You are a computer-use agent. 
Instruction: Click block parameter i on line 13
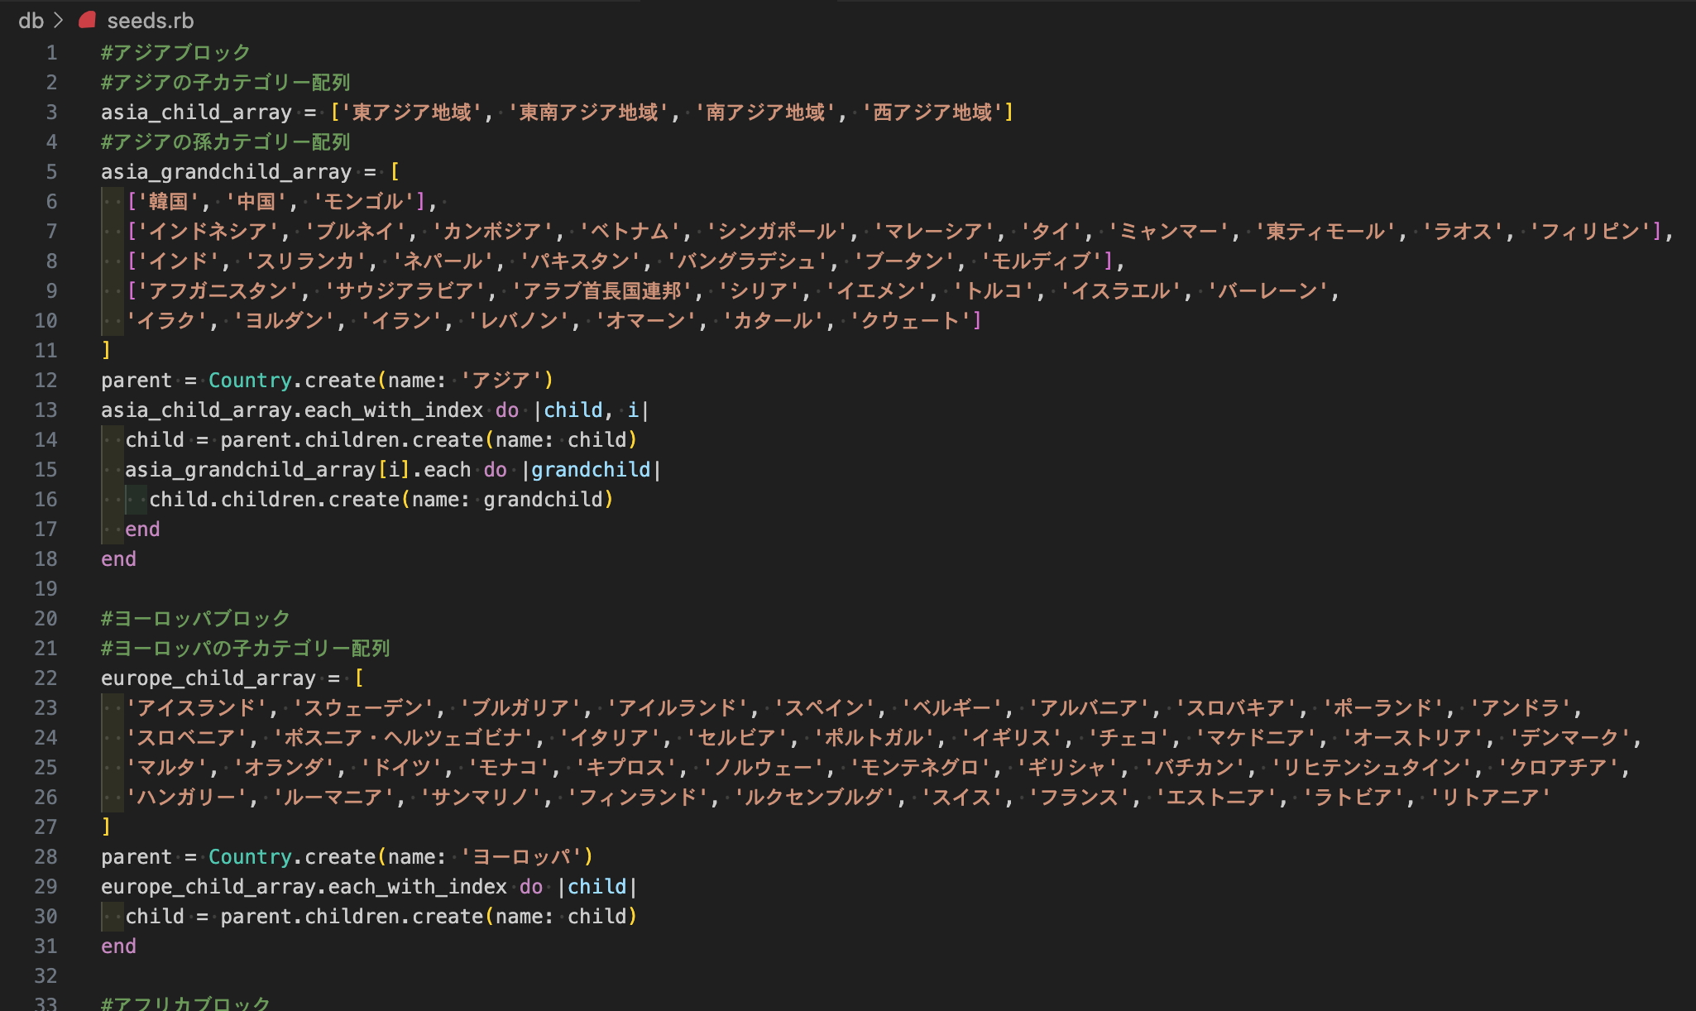633,410
